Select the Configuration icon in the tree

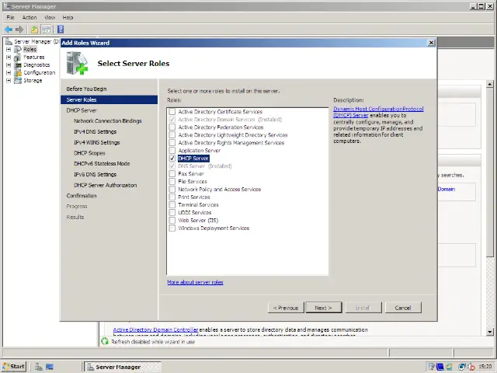pyautogui.click(x=18, y=72)
